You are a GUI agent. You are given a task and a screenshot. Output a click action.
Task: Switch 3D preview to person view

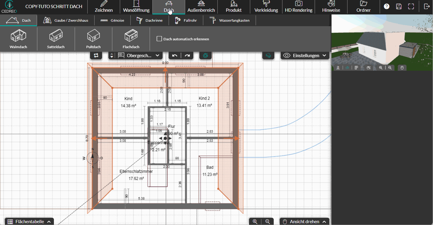[x=338, y=68]
